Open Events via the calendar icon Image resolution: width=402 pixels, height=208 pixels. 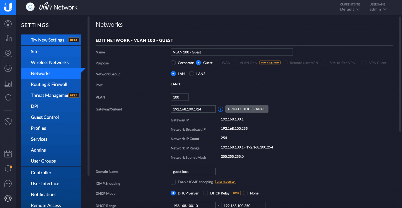click(x=8, y=154)
